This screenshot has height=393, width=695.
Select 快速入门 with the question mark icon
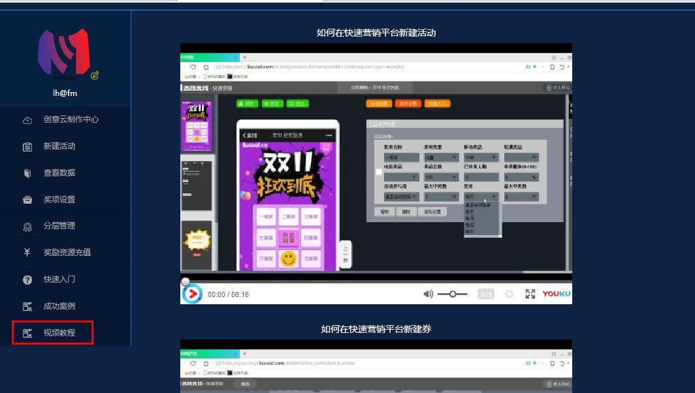click(59, 279)
